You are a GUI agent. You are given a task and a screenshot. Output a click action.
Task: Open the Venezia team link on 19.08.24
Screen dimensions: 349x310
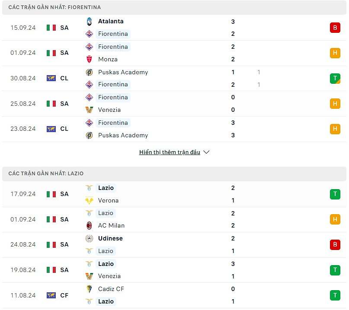coord(109,276)
